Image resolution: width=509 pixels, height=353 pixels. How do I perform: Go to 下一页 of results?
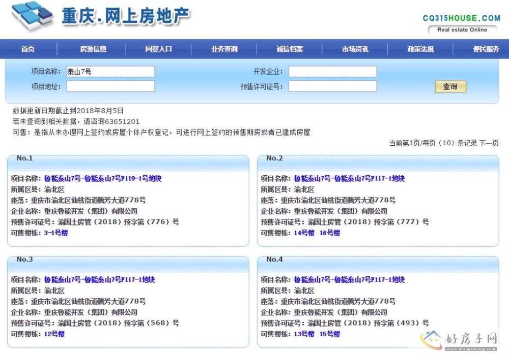489,143
